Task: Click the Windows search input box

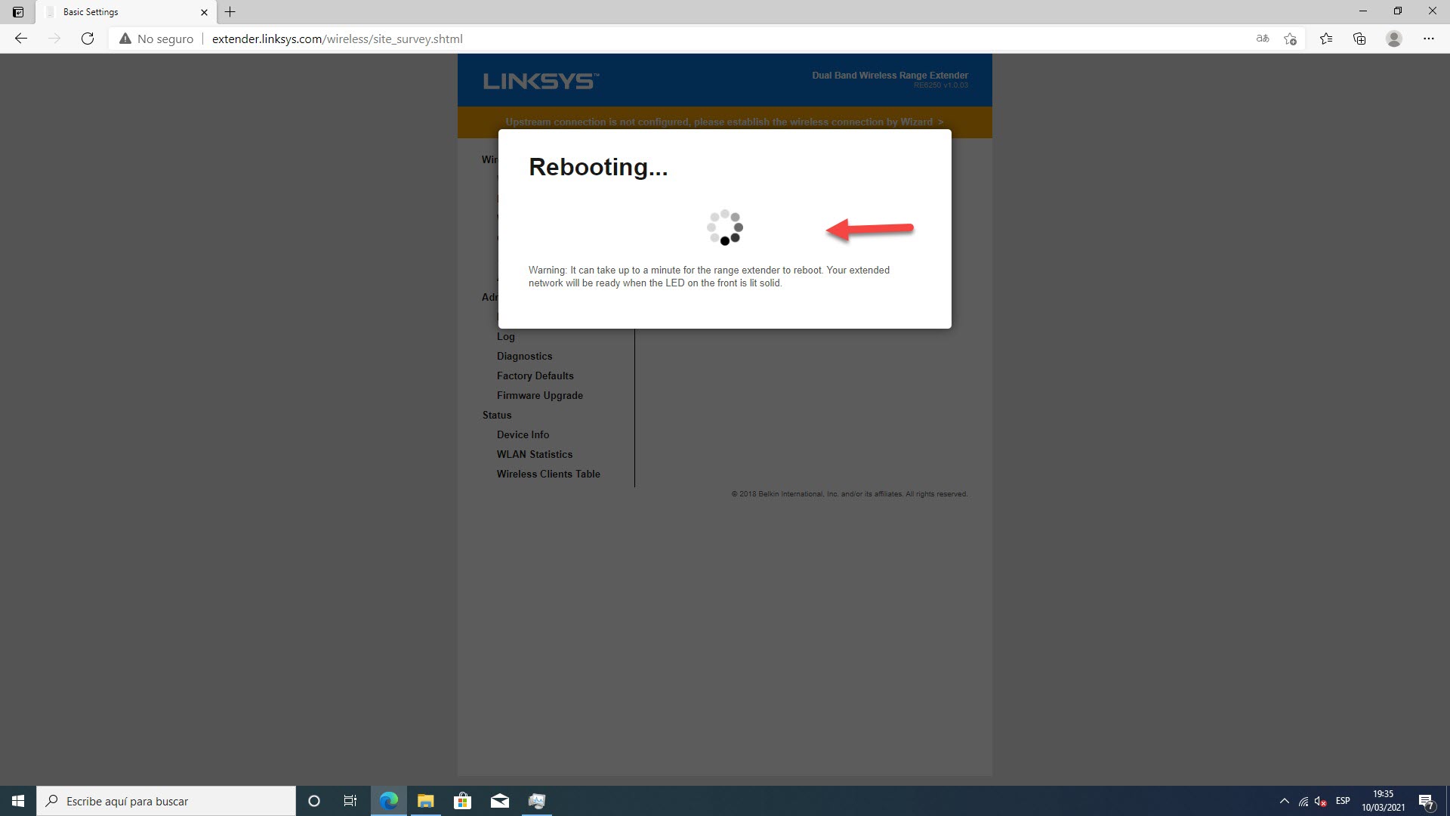Action: pos(166,801)
